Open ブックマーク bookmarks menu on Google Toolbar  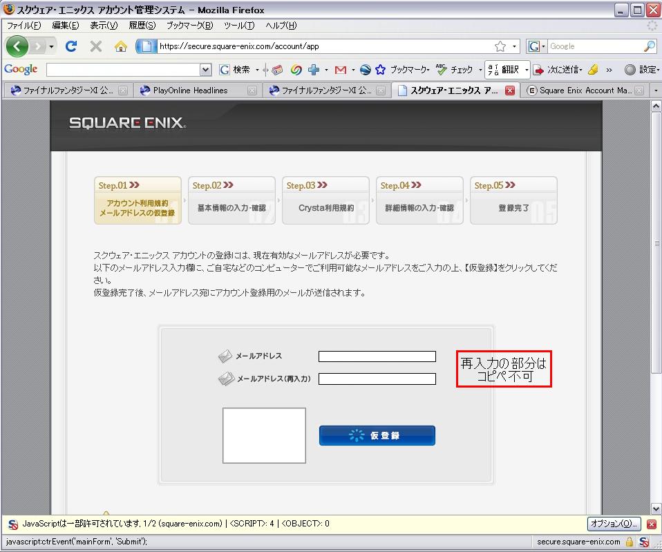(402, 70)
